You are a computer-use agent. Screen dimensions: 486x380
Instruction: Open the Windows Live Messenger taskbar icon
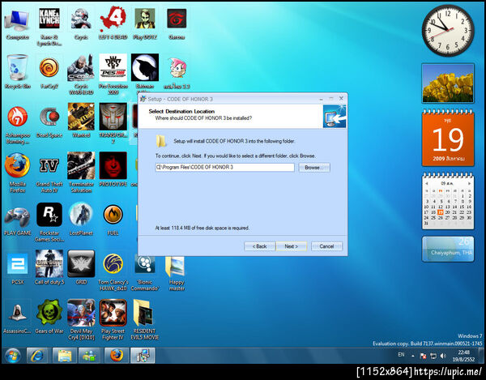[89, 356]
